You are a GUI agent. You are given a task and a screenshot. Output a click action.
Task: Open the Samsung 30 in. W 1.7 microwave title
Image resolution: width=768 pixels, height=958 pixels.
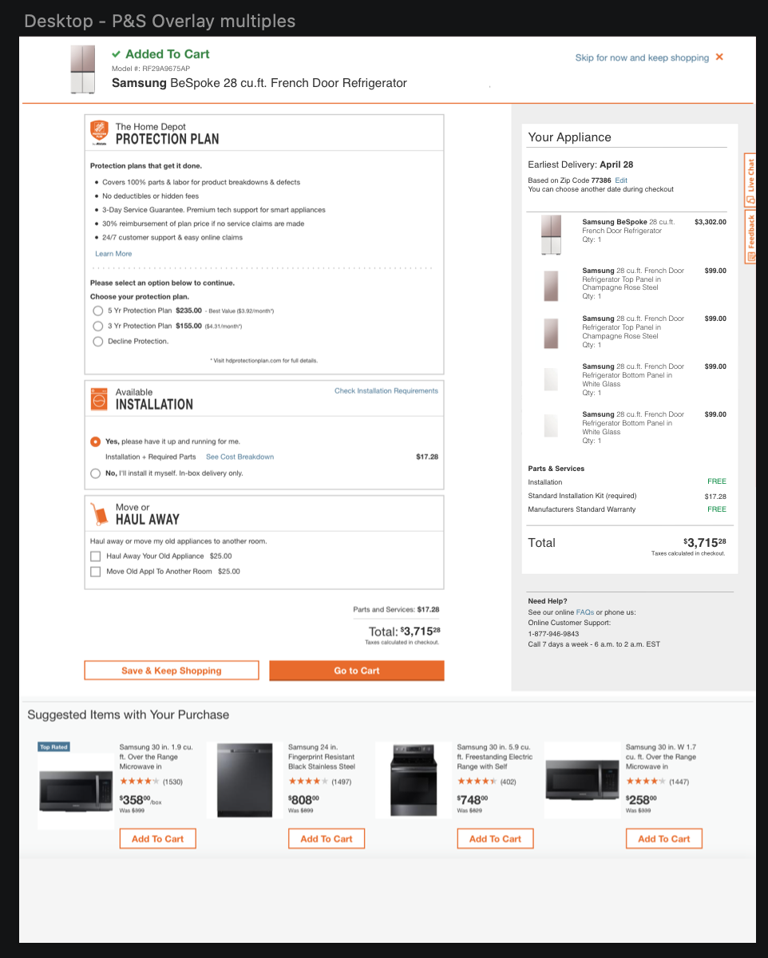pyautogui.click(x=661, y=757)
